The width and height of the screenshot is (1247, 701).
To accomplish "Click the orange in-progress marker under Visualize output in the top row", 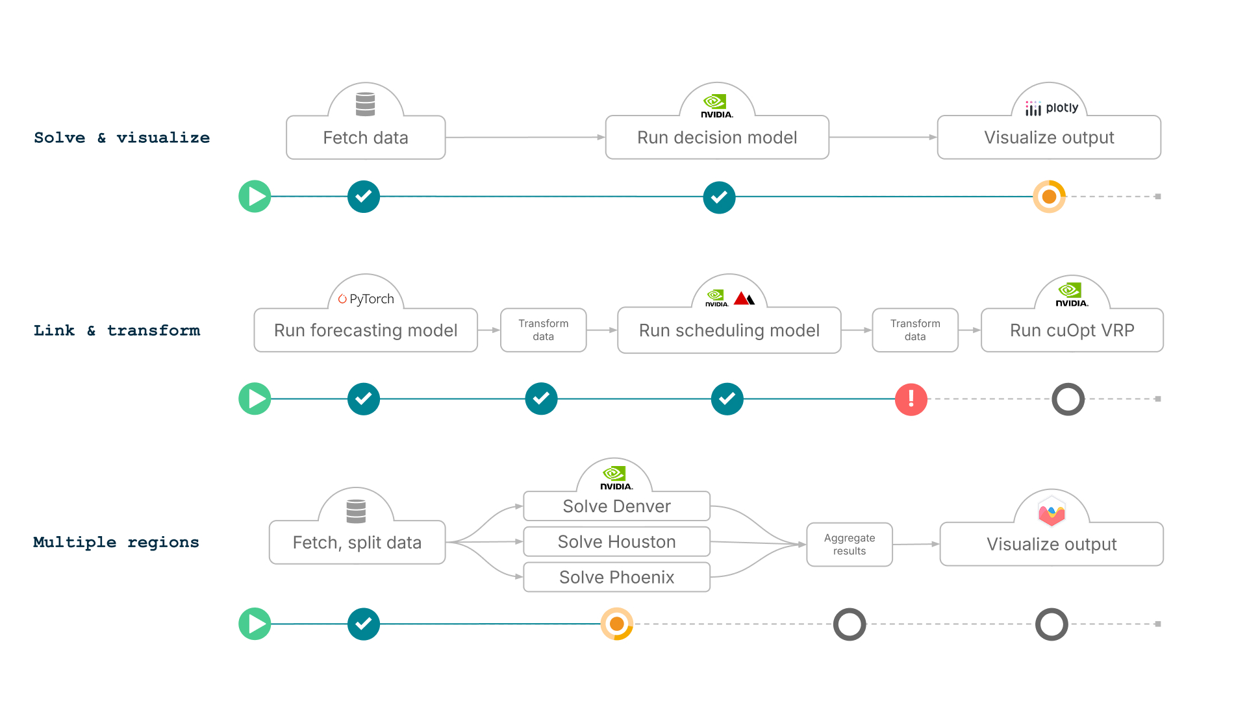I will point(1049,197).
